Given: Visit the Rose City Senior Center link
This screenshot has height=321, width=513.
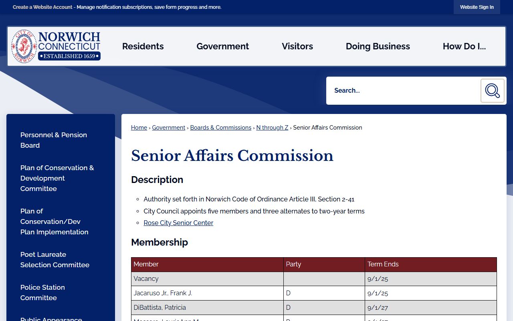Looking at the screenshot, I should [x=178, y=223].
